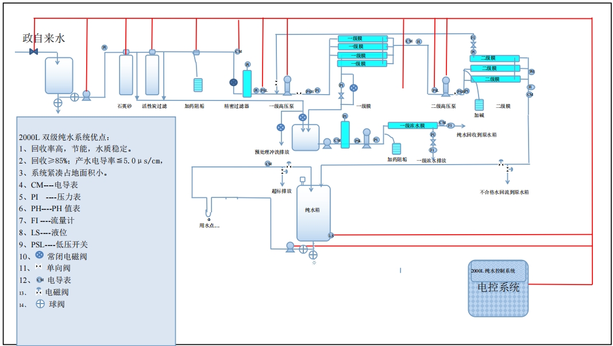Toggle the solenoid valve above 预处理冲洗排放
The image size is (613, 346).
pyautogui.click(x=281, y=127)
